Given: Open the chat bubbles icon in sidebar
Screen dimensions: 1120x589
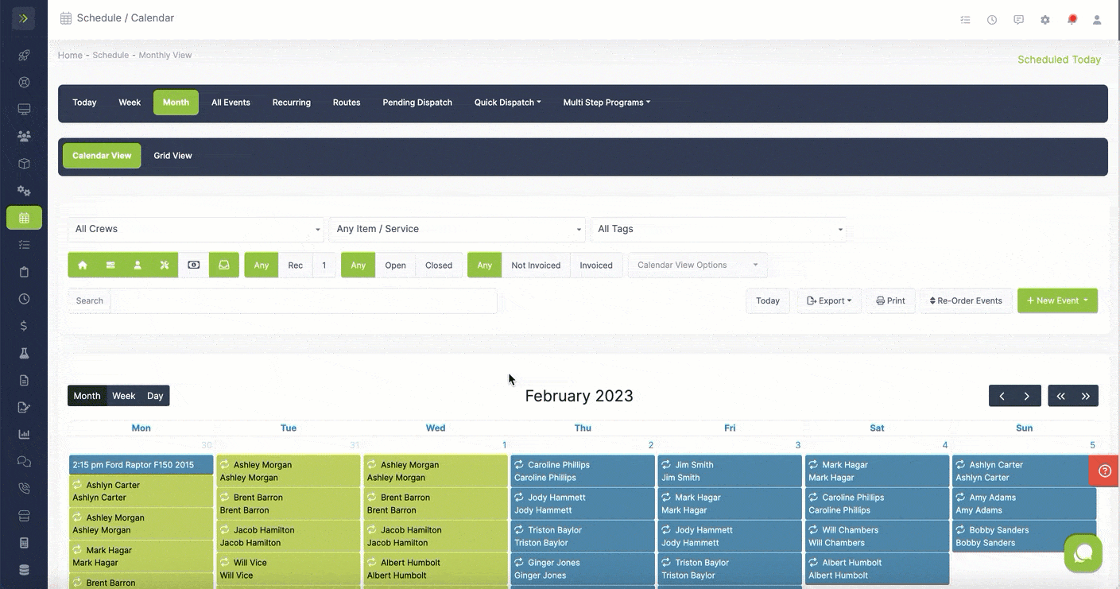Looking at the screenshot, I should 24,461.
